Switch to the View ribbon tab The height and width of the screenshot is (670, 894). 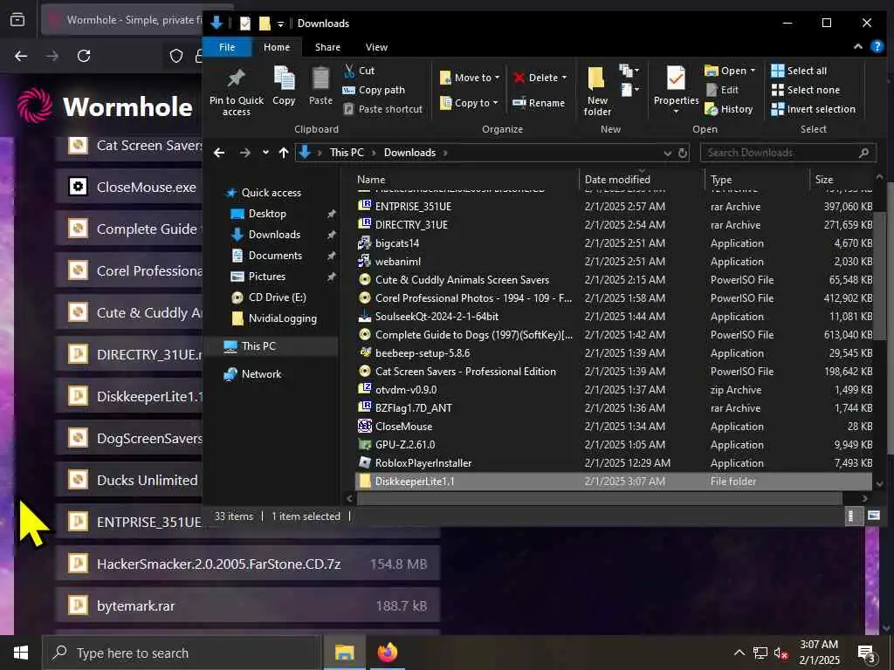376,47
